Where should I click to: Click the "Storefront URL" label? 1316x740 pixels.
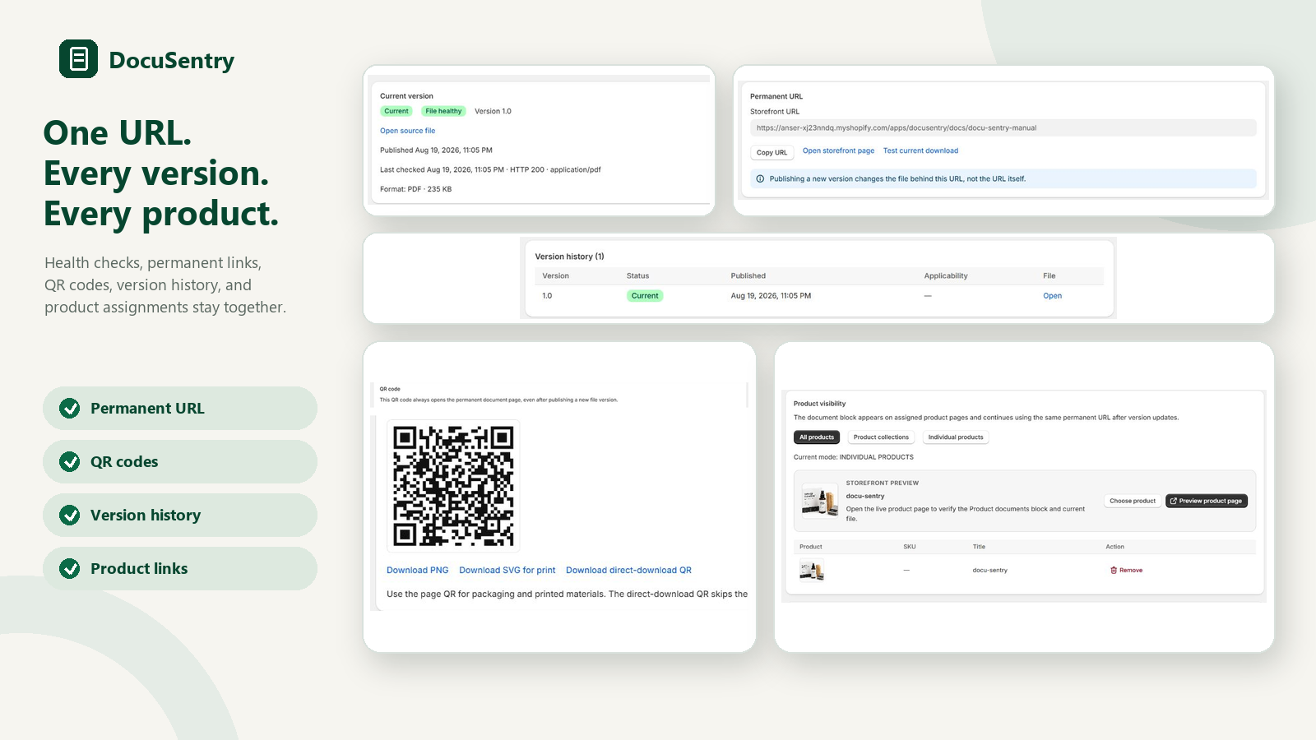[x=775, y=112]
